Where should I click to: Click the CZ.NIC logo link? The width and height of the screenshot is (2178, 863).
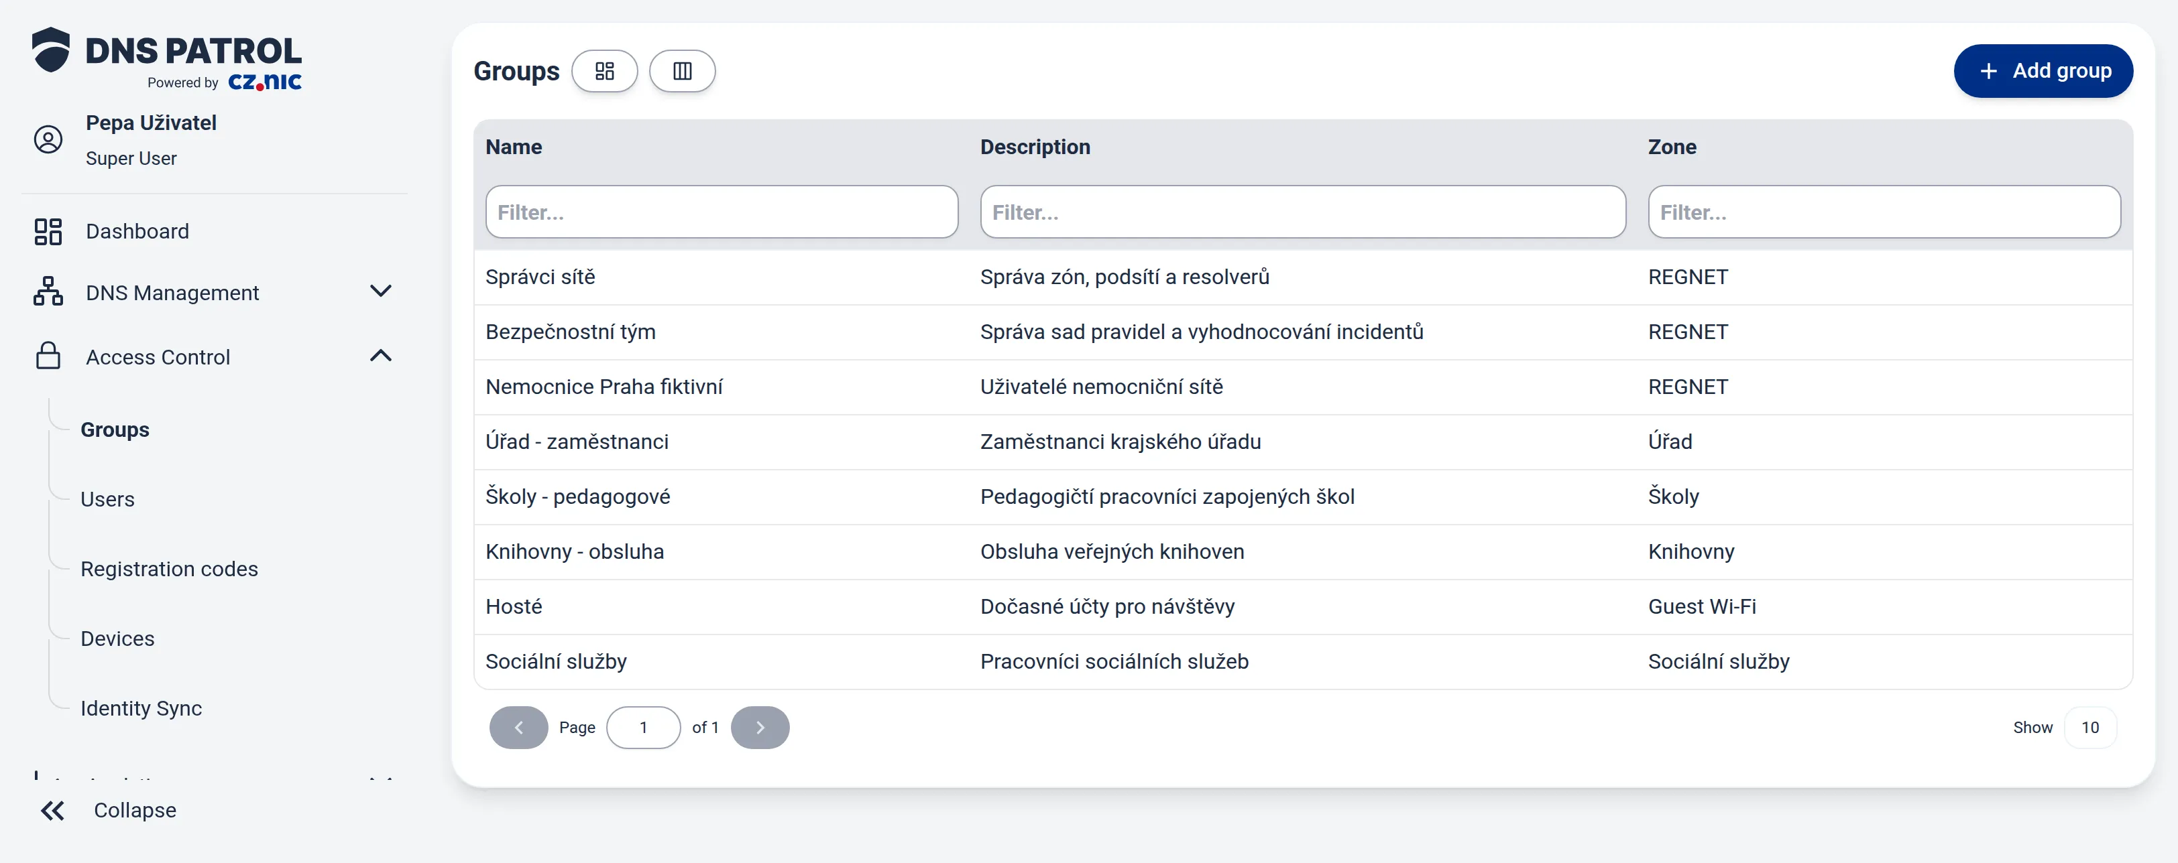pyautogui.click(x=265, y=82)
